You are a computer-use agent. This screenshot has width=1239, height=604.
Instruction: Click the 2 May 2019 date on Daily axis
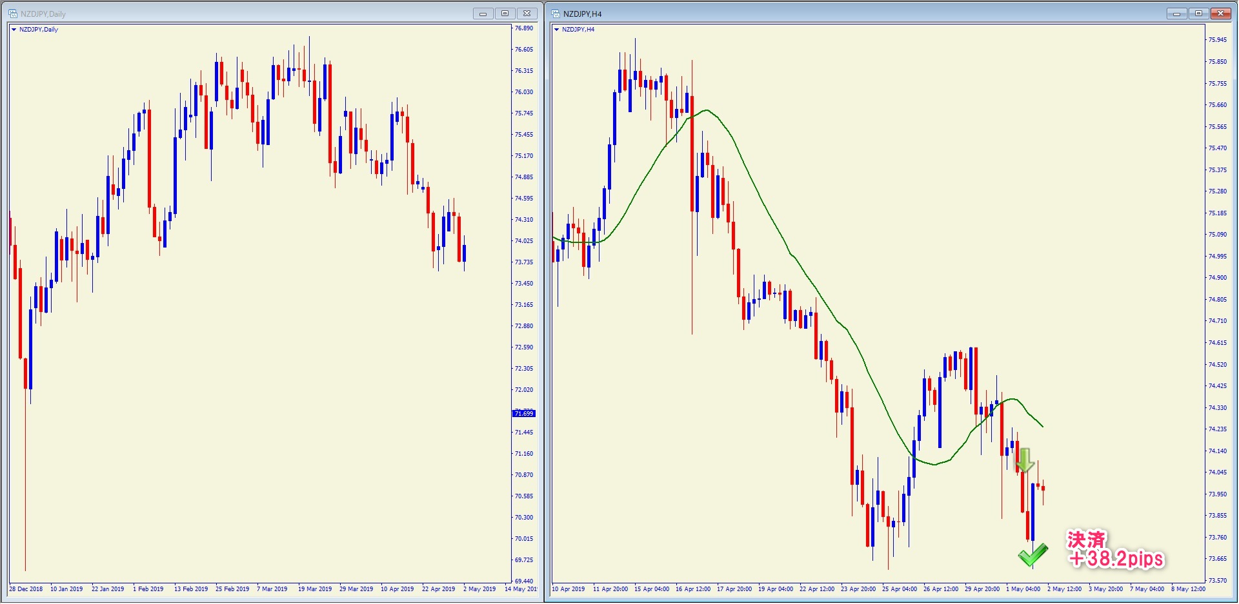coord(479,589)
